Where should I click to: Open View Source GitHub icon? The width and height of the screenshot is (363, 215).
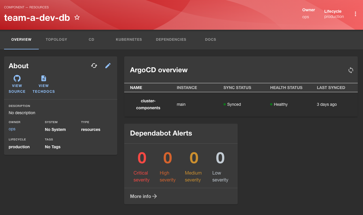click(17, 78)
